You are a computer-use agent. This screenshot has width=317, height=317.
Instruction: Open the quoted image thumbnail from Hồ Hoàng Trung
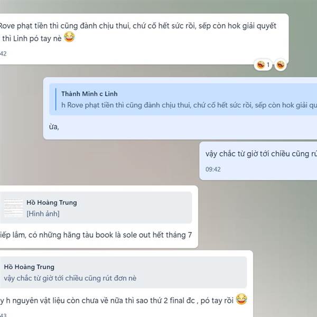pos(14,208)
